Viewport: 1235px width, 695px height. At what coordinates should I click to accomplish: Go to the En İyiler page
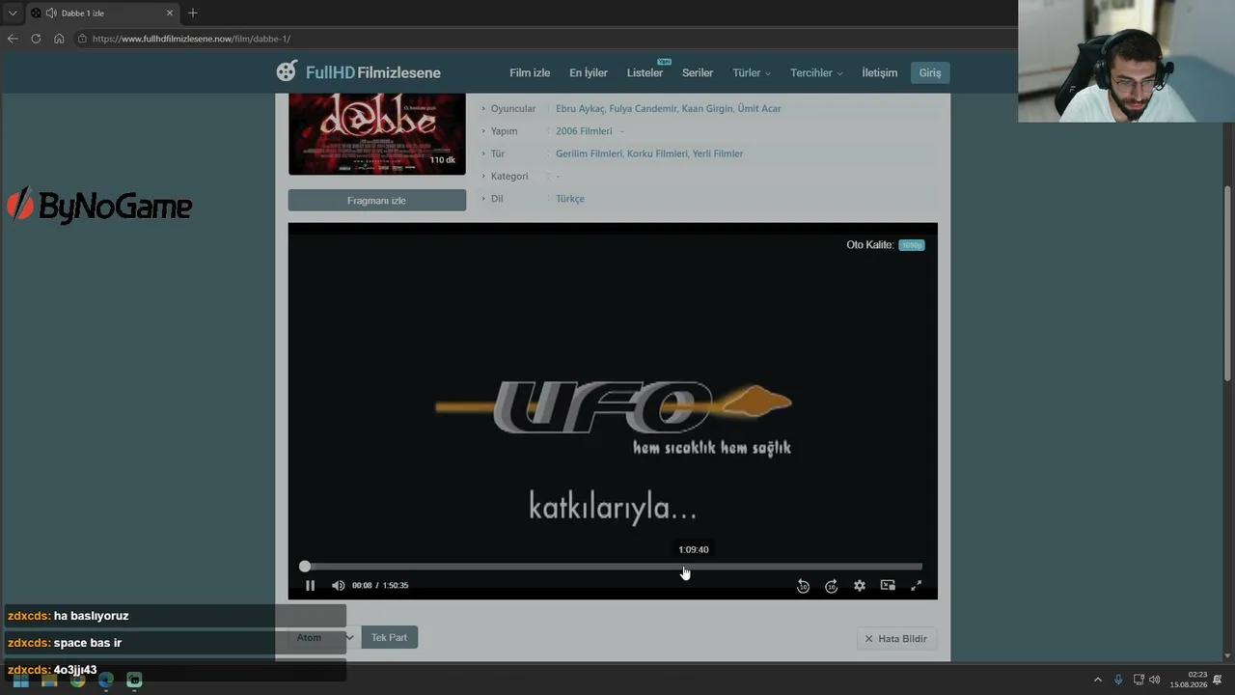[x=589, y=72]
